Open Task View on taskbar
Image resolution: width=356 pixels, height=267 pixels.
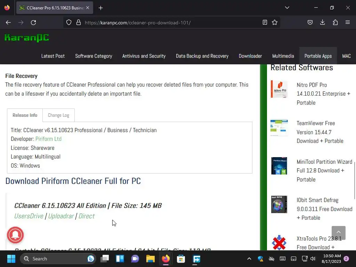[x=105, y=259]
